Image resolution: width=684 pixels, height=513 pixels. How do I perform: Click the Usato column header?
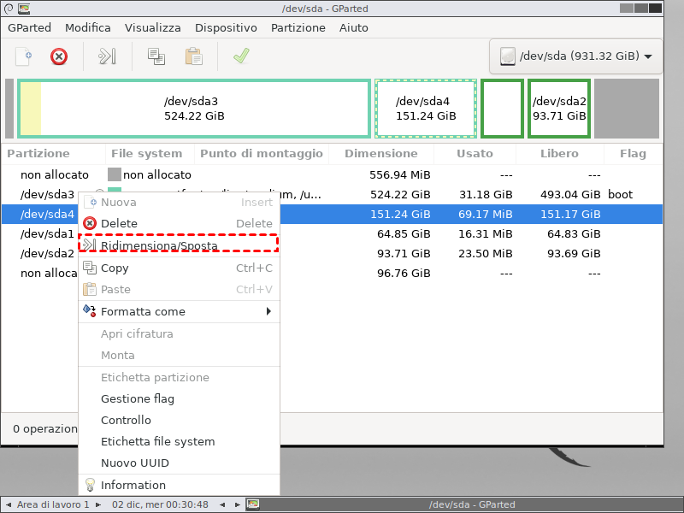coord(475,154)
